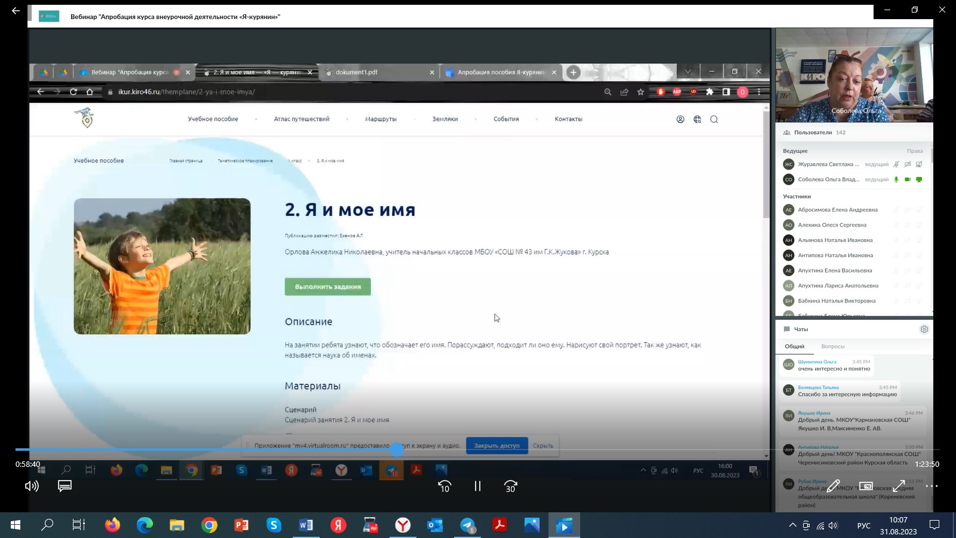Launch Microsoft Edge from the Windows taskbar
This screenshot has height=538, width=956.
pos(145,525)
